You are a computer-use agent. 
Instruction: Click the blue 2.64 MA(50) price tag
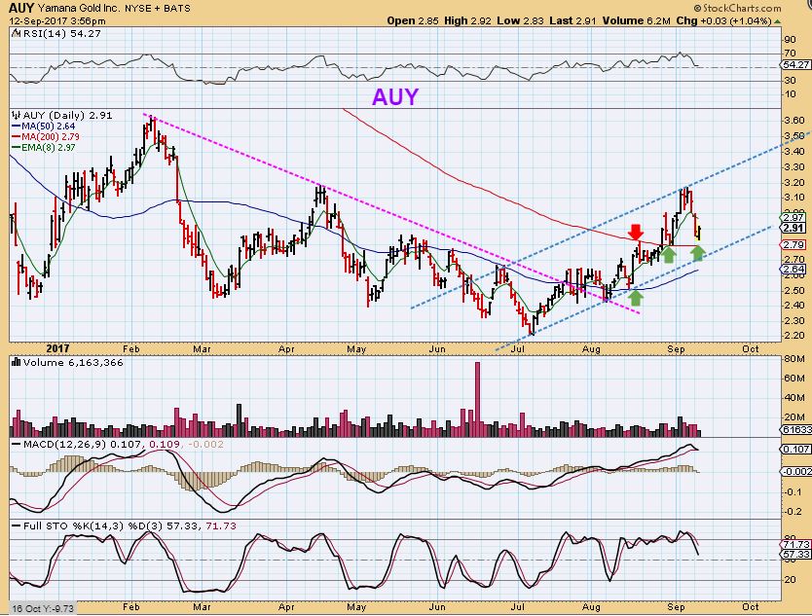point(794,270)
